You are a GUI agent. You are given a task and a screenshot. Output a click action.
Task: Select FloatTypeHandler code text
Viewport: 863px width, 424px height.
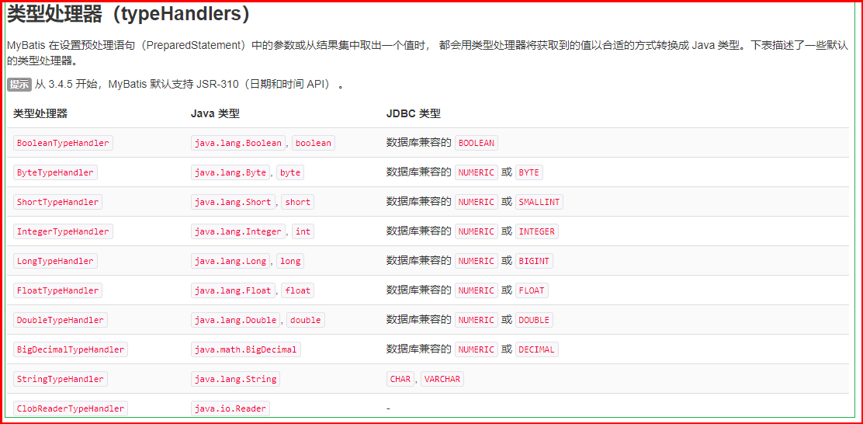(57, 290)
